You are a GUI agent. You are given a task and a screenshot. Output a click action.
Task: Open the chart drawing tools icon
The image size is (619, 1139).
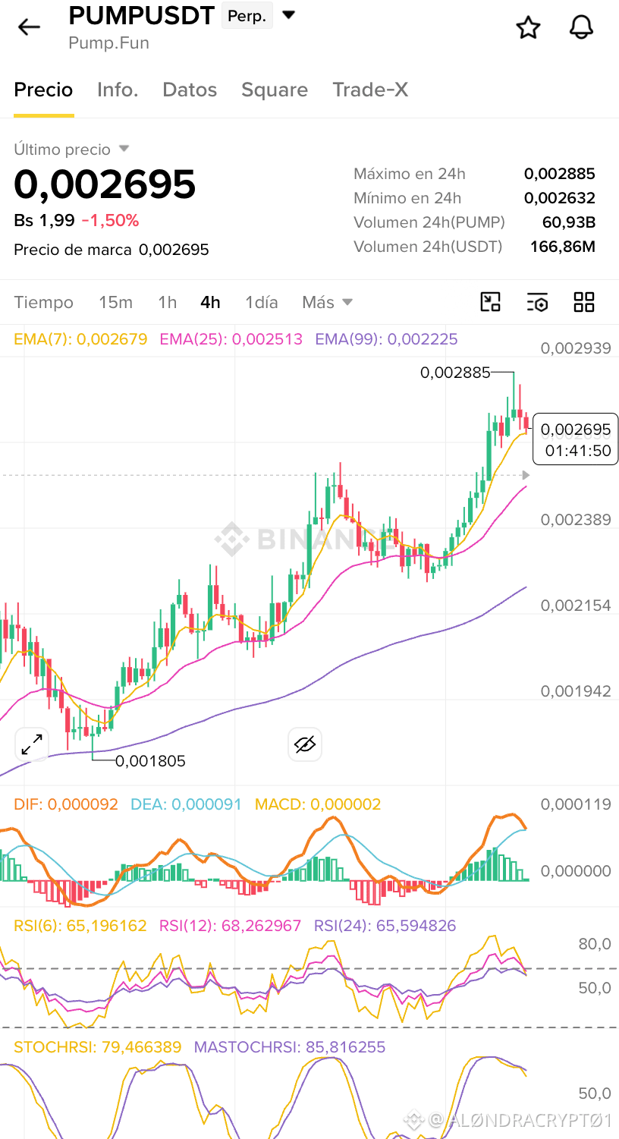(x=491, y=302)
